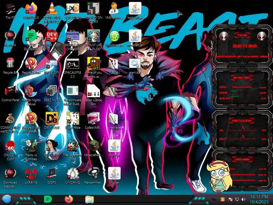Select the Peggle Deluxe shortcut
Image resolution: width=273 pixels, height=205 pixels.
(x=31, y=64)
